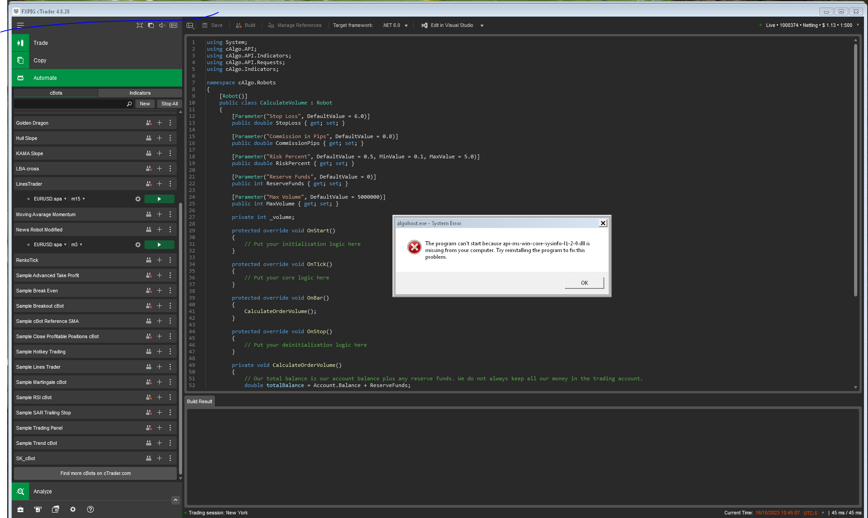Open the News Robot Modified instance settings gear
This screenshot has width=868, height=518.
[138, 245]
